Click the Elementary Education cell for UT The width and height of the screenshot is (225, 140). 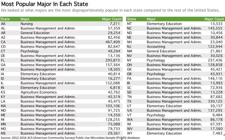(164, 106)
